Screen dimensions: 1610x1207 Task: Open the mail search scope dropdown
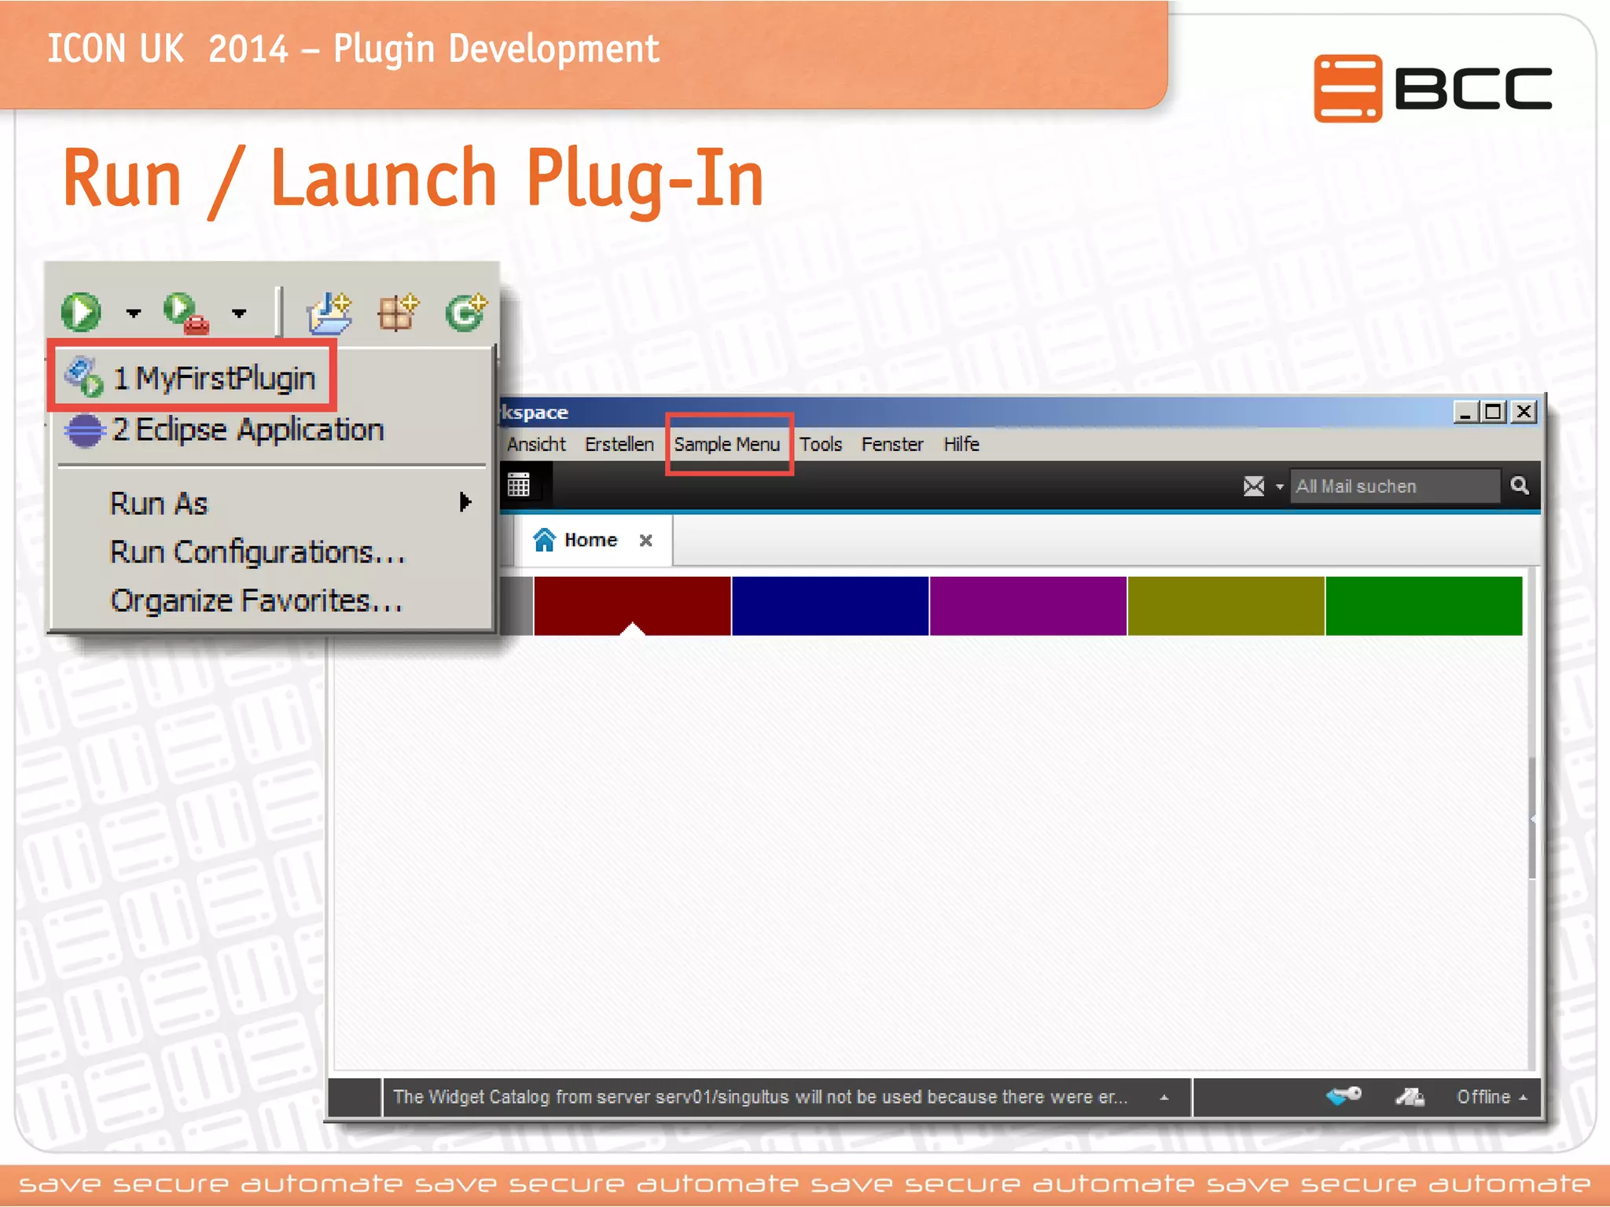[1279, 487]
